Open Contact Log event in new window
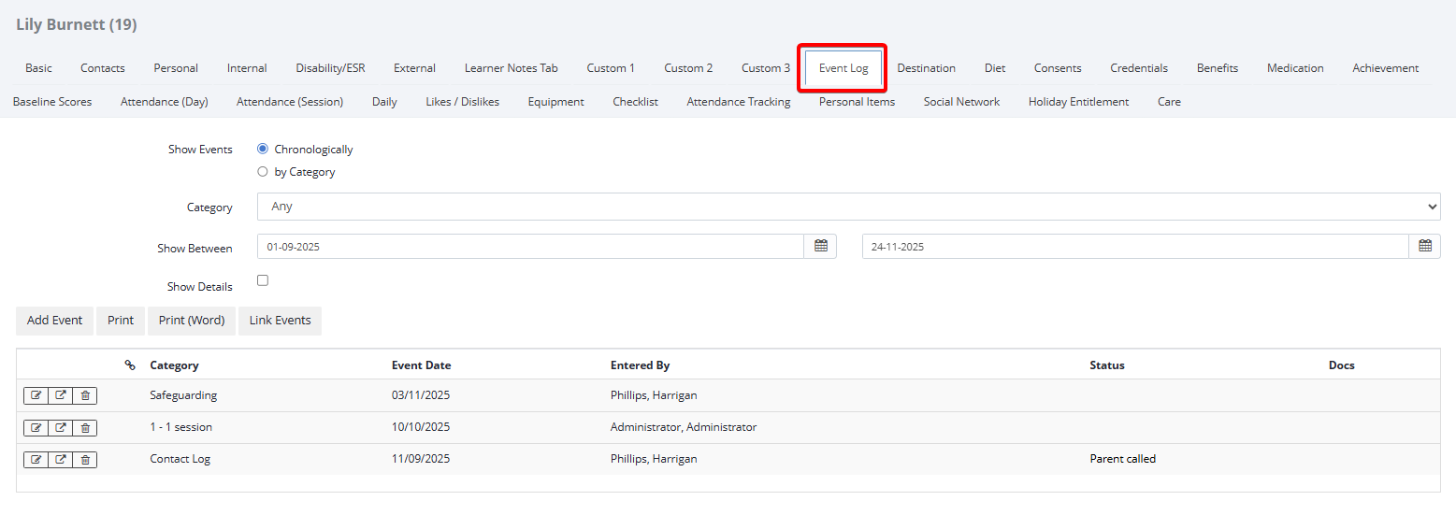 pyautogui.click(x=61, y=460)
